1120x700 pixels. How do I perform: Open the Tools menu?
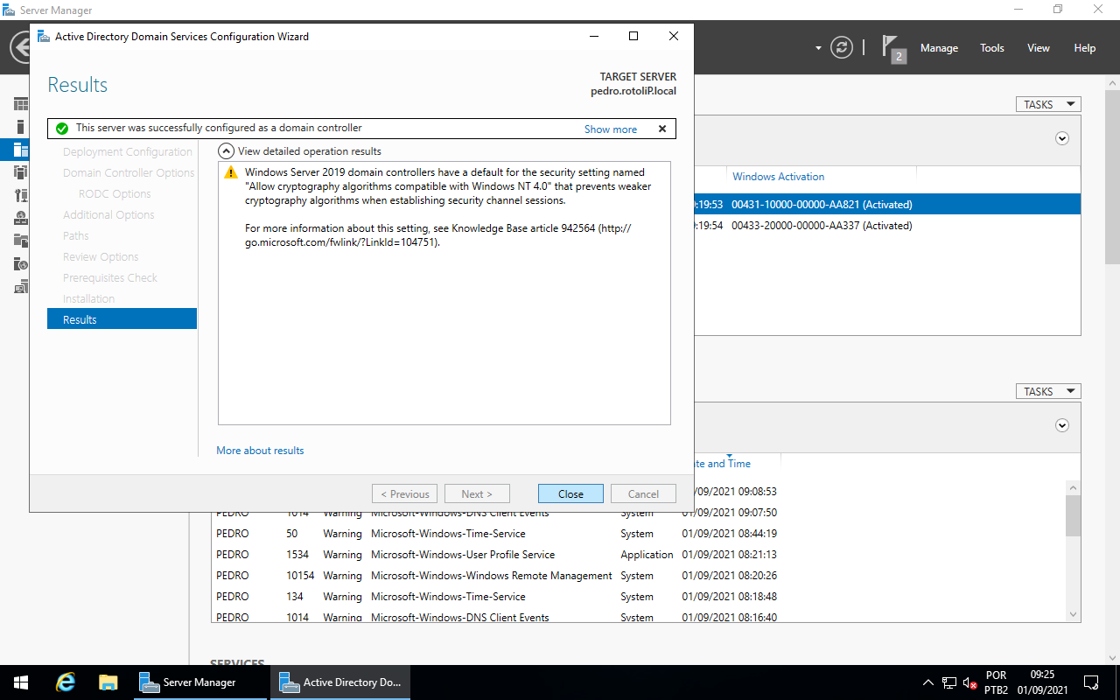click(991, 48)
